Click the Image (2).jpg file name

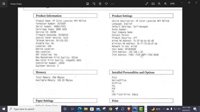pyautogui.click(x=16, y=4)
